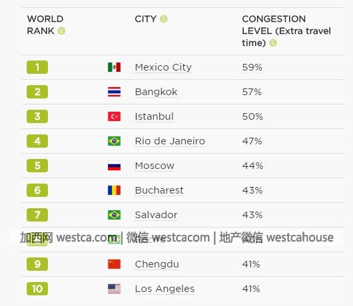Viewport: 353px width, 306px height.
Task: Open the Chengdu city link
Action: click(157, 264)
